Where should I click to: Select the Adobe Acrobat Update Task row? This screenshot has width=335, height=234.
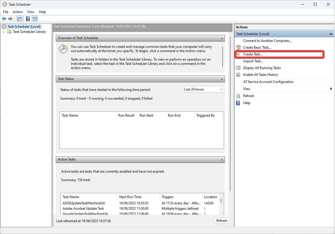(83, 209)
